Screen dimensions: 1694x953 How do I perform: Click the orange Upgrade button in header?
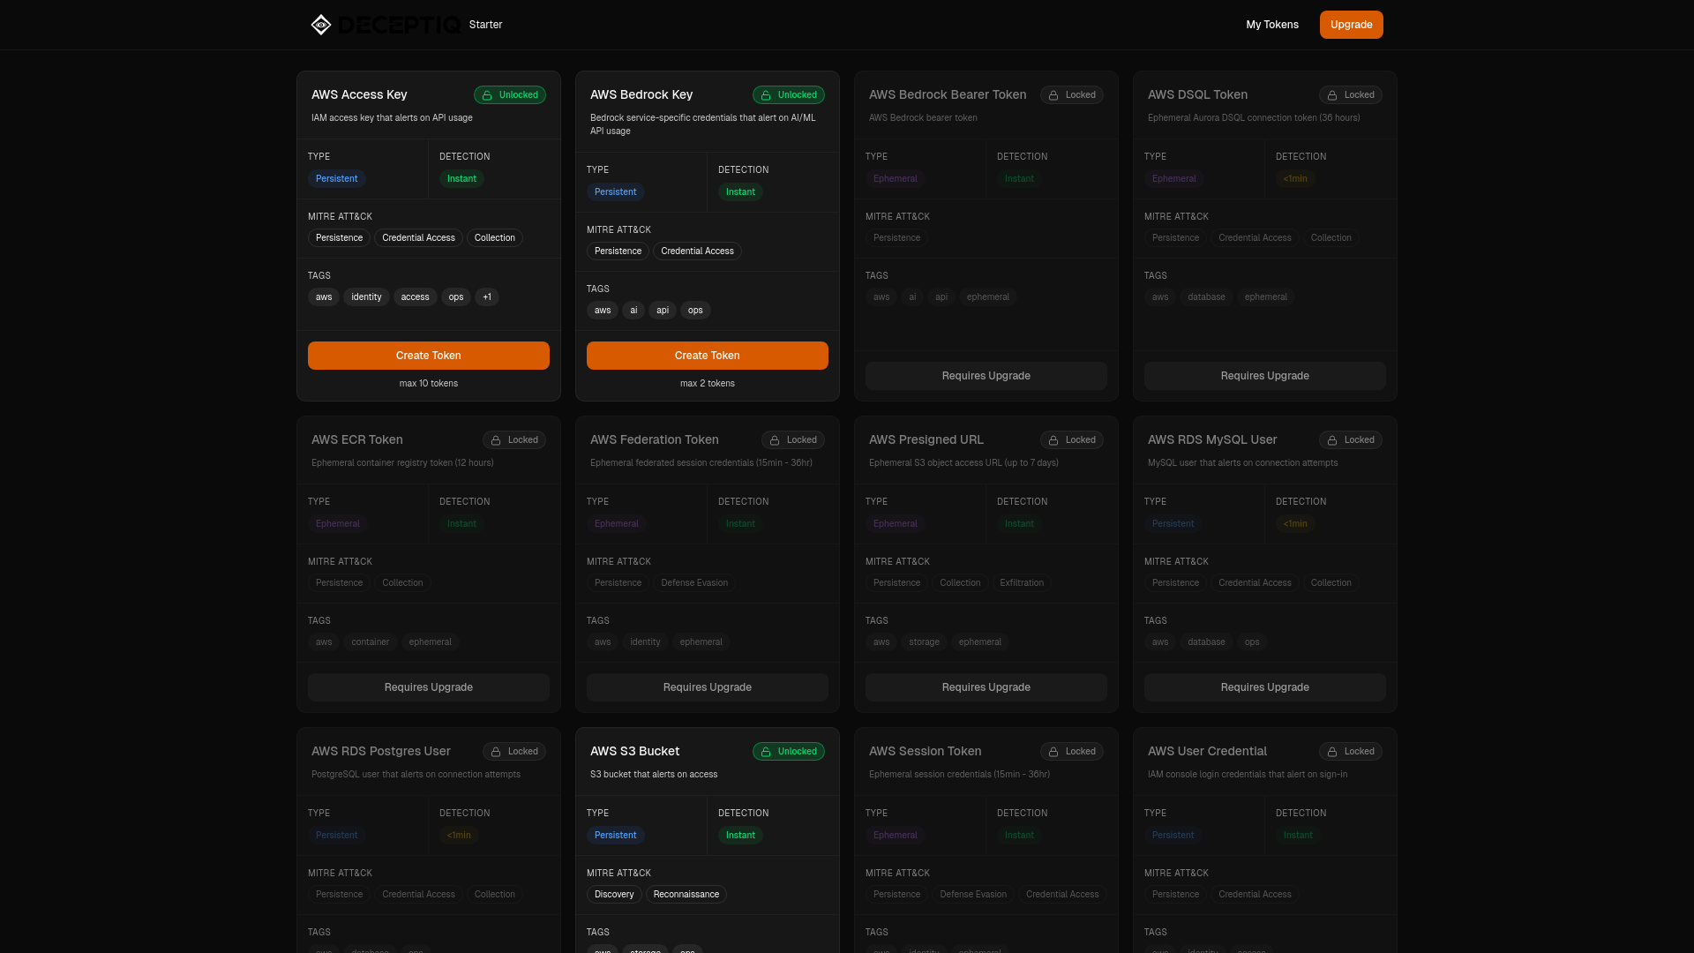point(1351,25)
